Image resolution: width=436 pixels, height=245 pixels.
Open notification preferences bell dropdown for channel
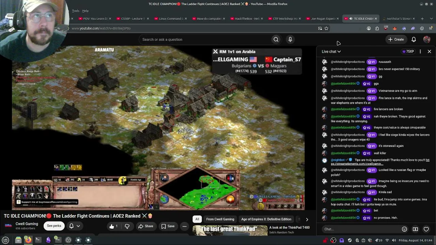click(x=75, y=226)
